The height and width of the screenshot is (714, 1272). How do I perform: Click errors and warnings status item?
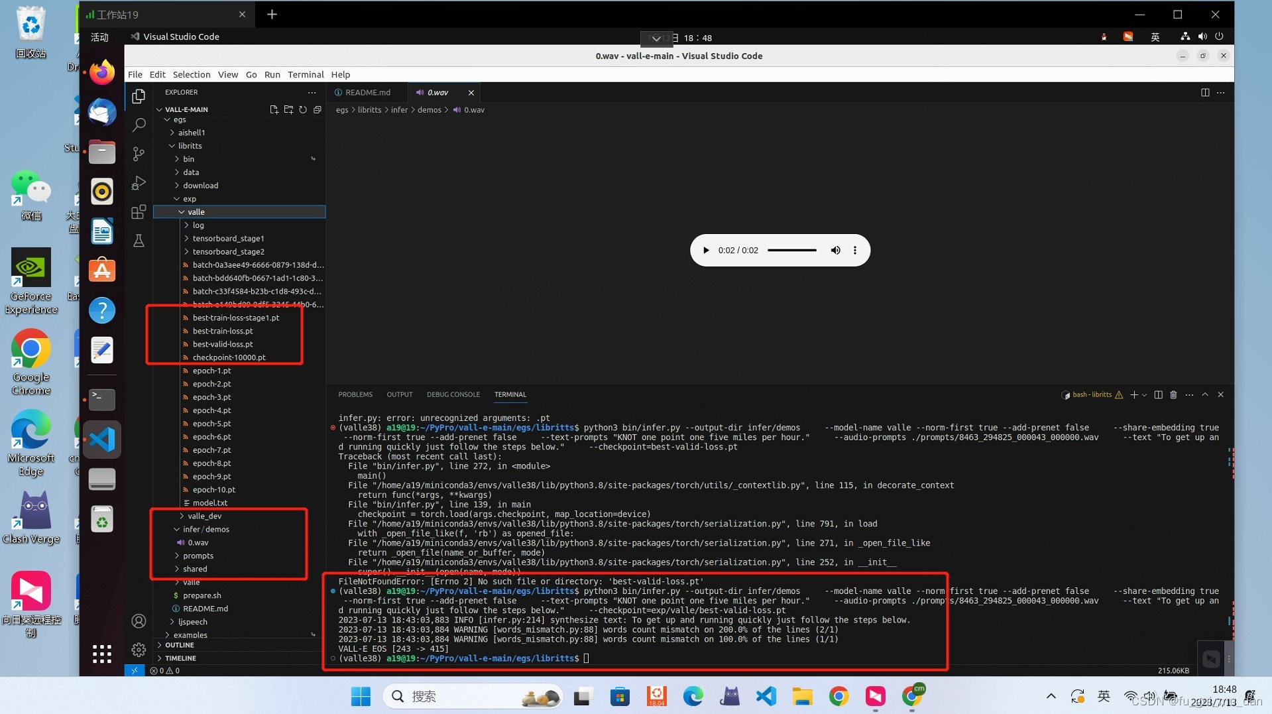165,671
